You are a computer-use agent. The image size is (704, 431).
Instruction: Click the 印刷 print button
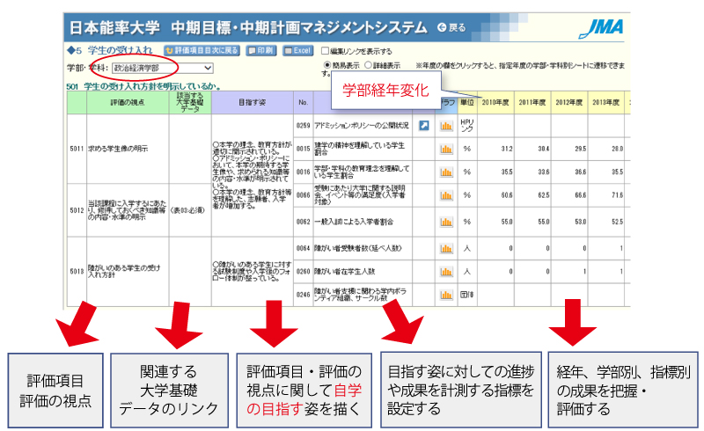pyautogui.click(x=261, y=51)
